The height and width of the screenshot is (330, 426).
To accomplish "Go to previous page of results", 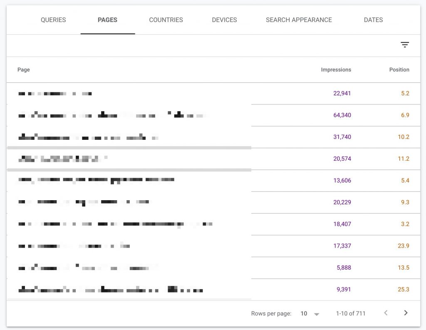I will tap(386, 313).
